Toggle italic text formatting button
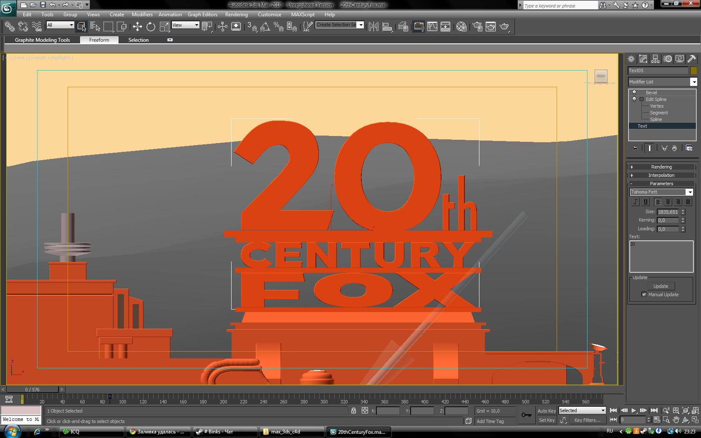The height and width of the screenshot is (438, 701). [x=635, y=202]
